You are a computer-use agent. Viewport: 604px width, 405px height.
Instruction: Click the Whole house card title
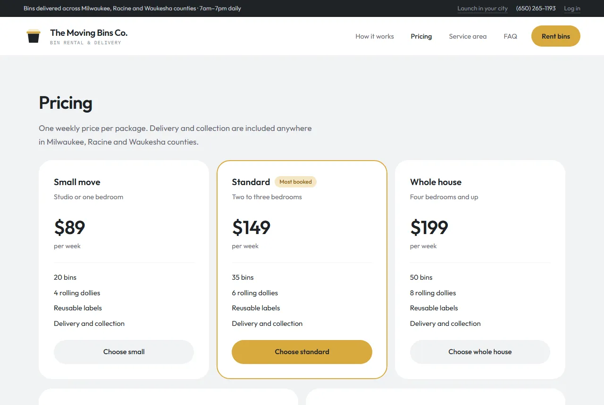point(436,182)
